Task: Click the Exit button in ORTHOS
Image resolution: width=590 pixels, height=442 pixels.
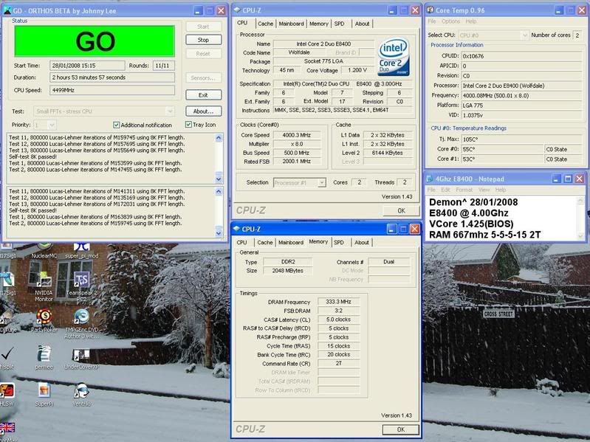Action: click(203, 95)
